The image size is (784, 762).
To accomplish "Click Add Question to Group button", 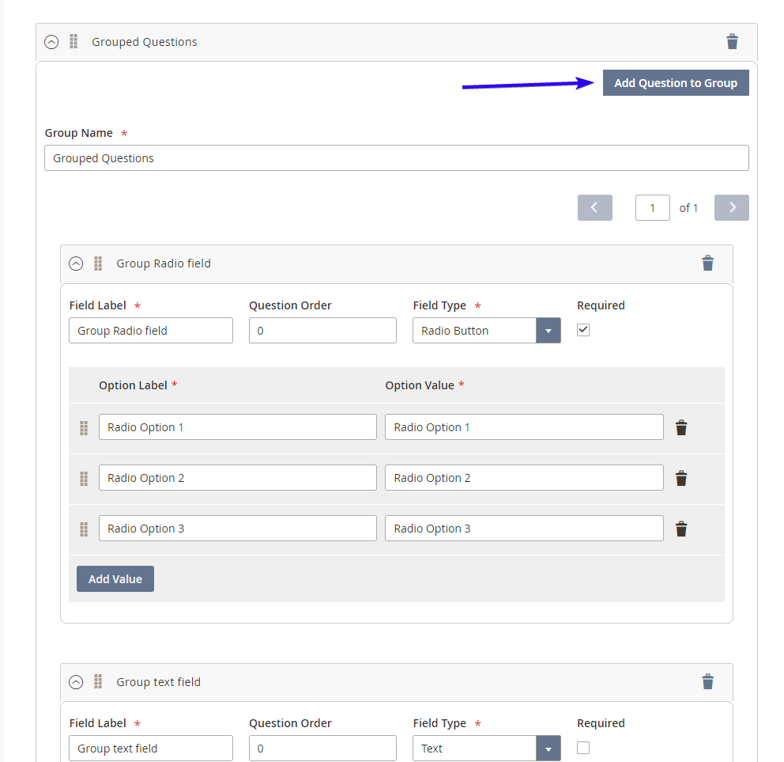I will pos(675,83).
